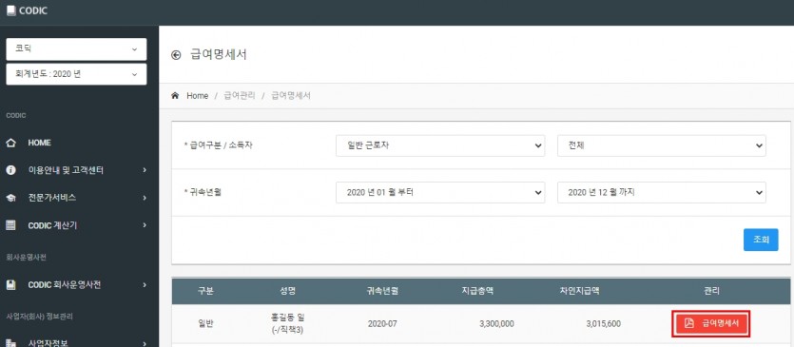Click the blue 조회 search button
This screenshot has height=347, width=794.
coord(761,240)
